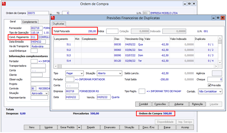Click the grid scroll down arrow
This screenshot has height=133, width=227.
pyautogui.click(x=220, y=62)
